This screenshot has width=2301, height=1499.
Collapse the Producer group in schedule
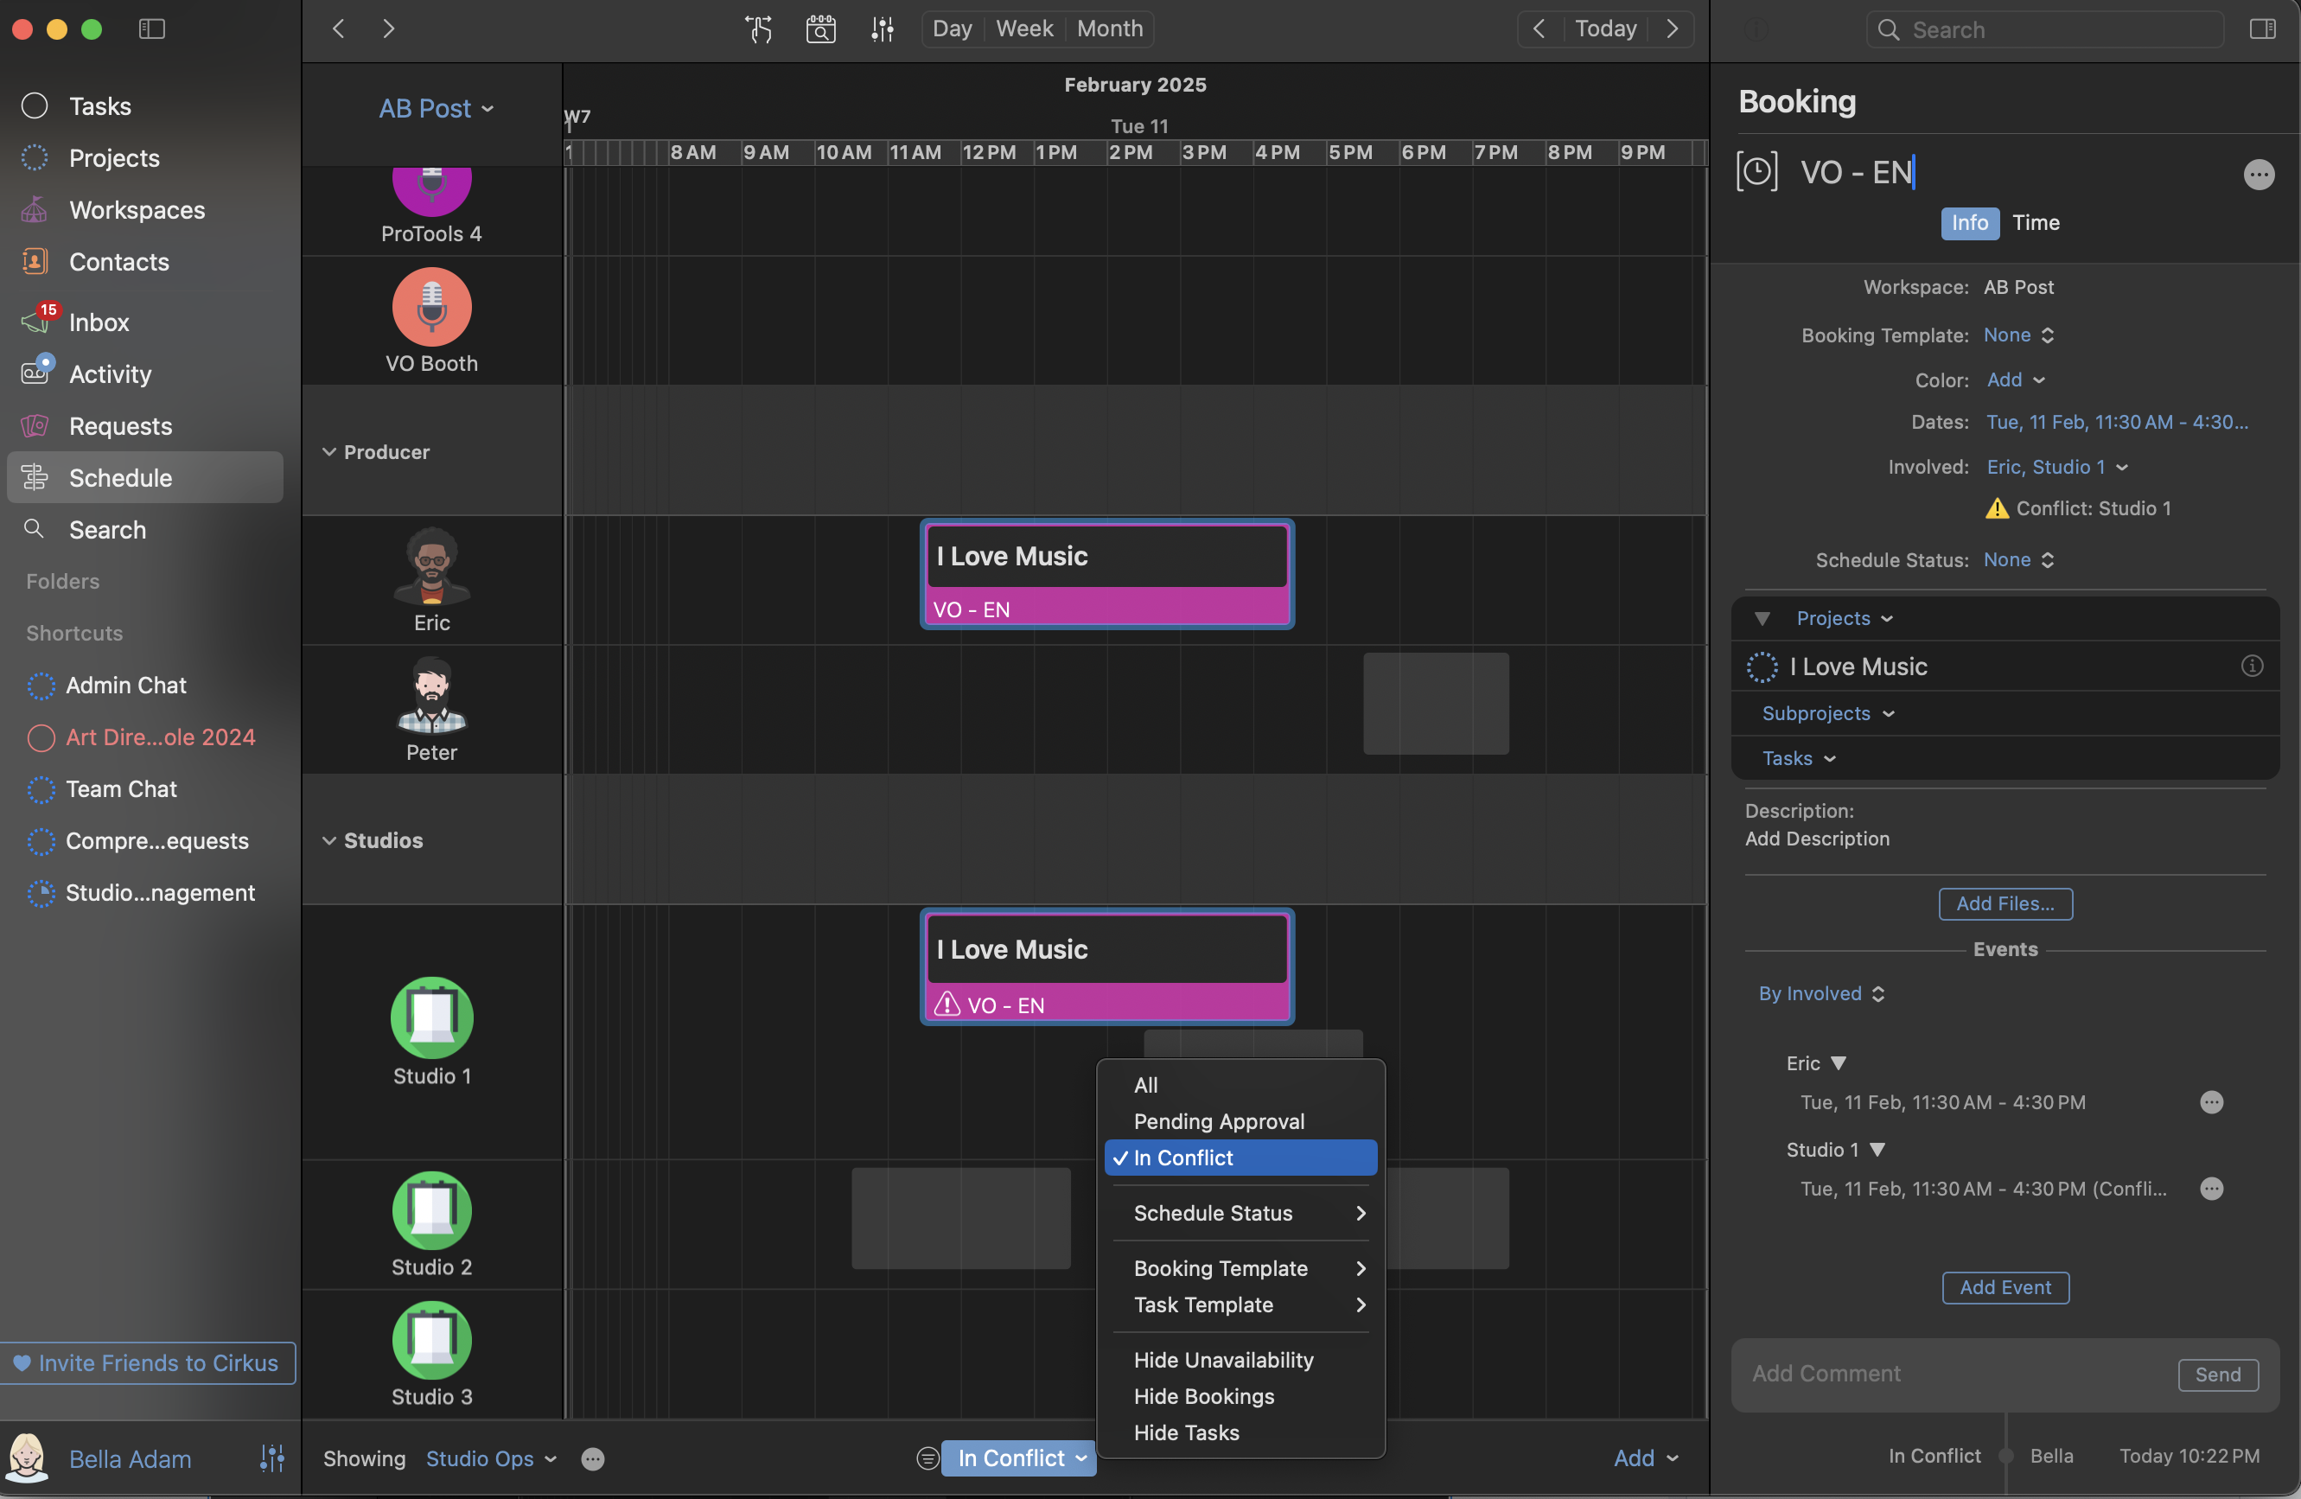pos(329,451)
